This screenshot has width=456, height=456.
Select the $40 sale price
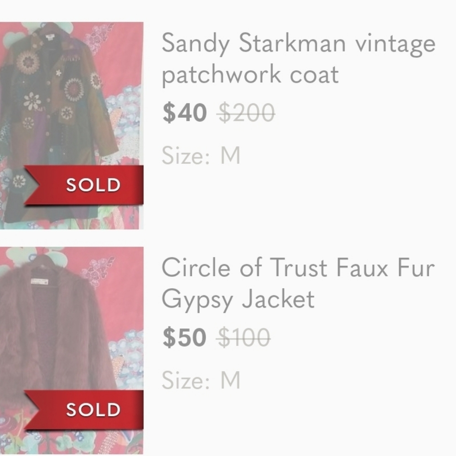tap(185, 113)
